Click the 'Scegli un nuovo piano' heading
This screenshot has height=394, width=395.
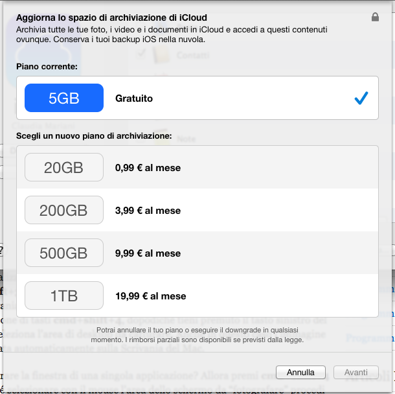click(x=94, y=137)
